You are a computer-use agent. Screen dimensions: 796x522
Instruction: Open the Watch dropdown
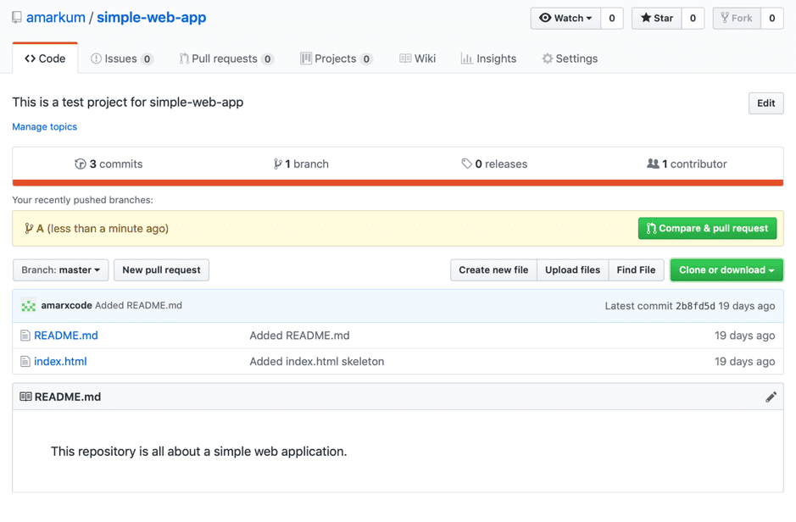tap(565, 18)
